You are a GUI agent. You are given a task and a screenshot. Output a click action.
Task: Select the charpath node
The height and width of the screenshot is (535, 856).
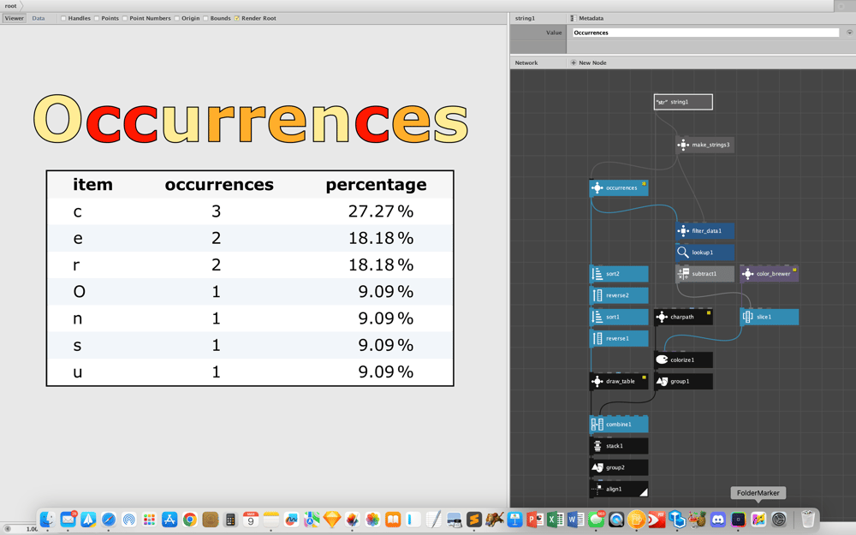pos(683,317)
